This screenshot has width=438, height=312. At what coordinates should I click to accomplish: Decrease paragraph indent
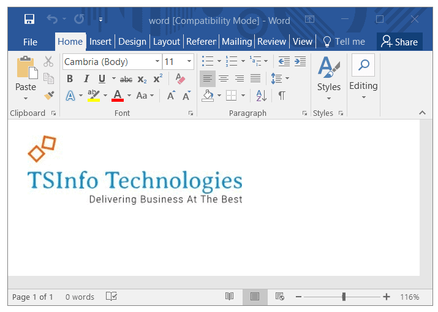point(284,61)
